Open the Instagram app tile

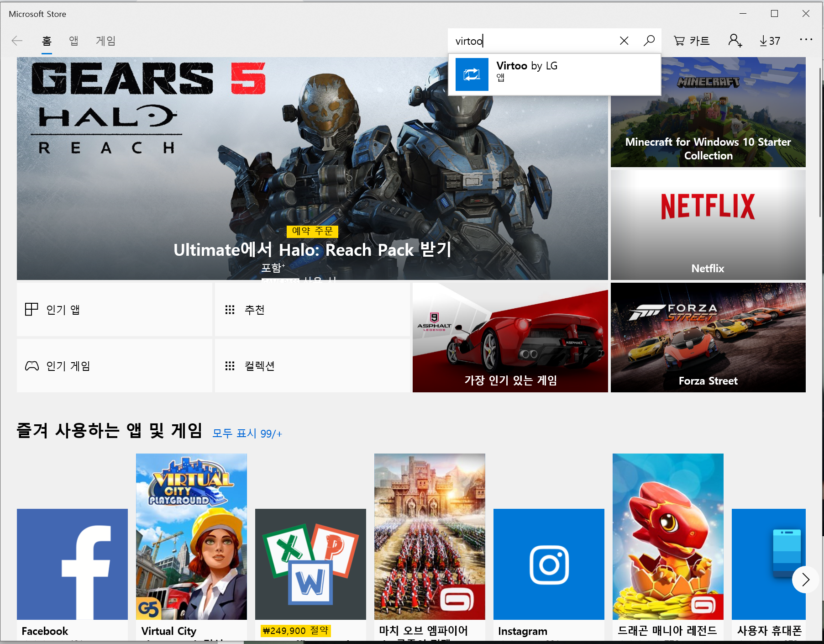point(549,575)
